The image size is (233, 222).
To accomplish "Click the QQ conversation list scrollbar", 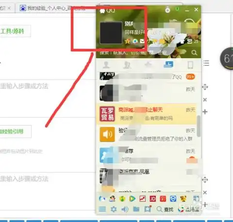I will click(x=199, y=126).
